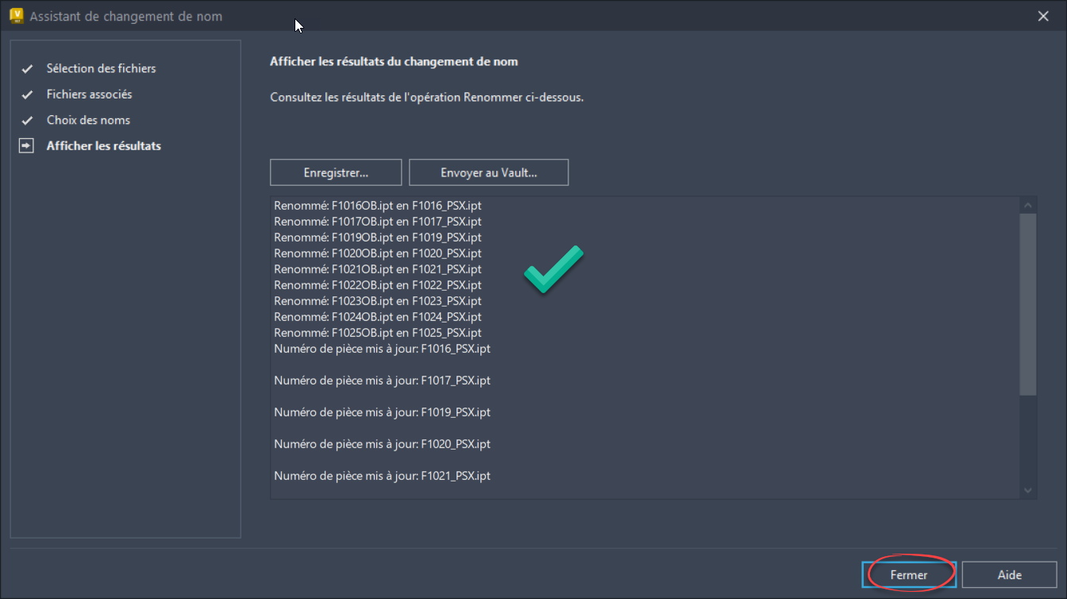Click the results scrollbar up arrow
Screen dimensions: 1067x599
pos(1029,205)
